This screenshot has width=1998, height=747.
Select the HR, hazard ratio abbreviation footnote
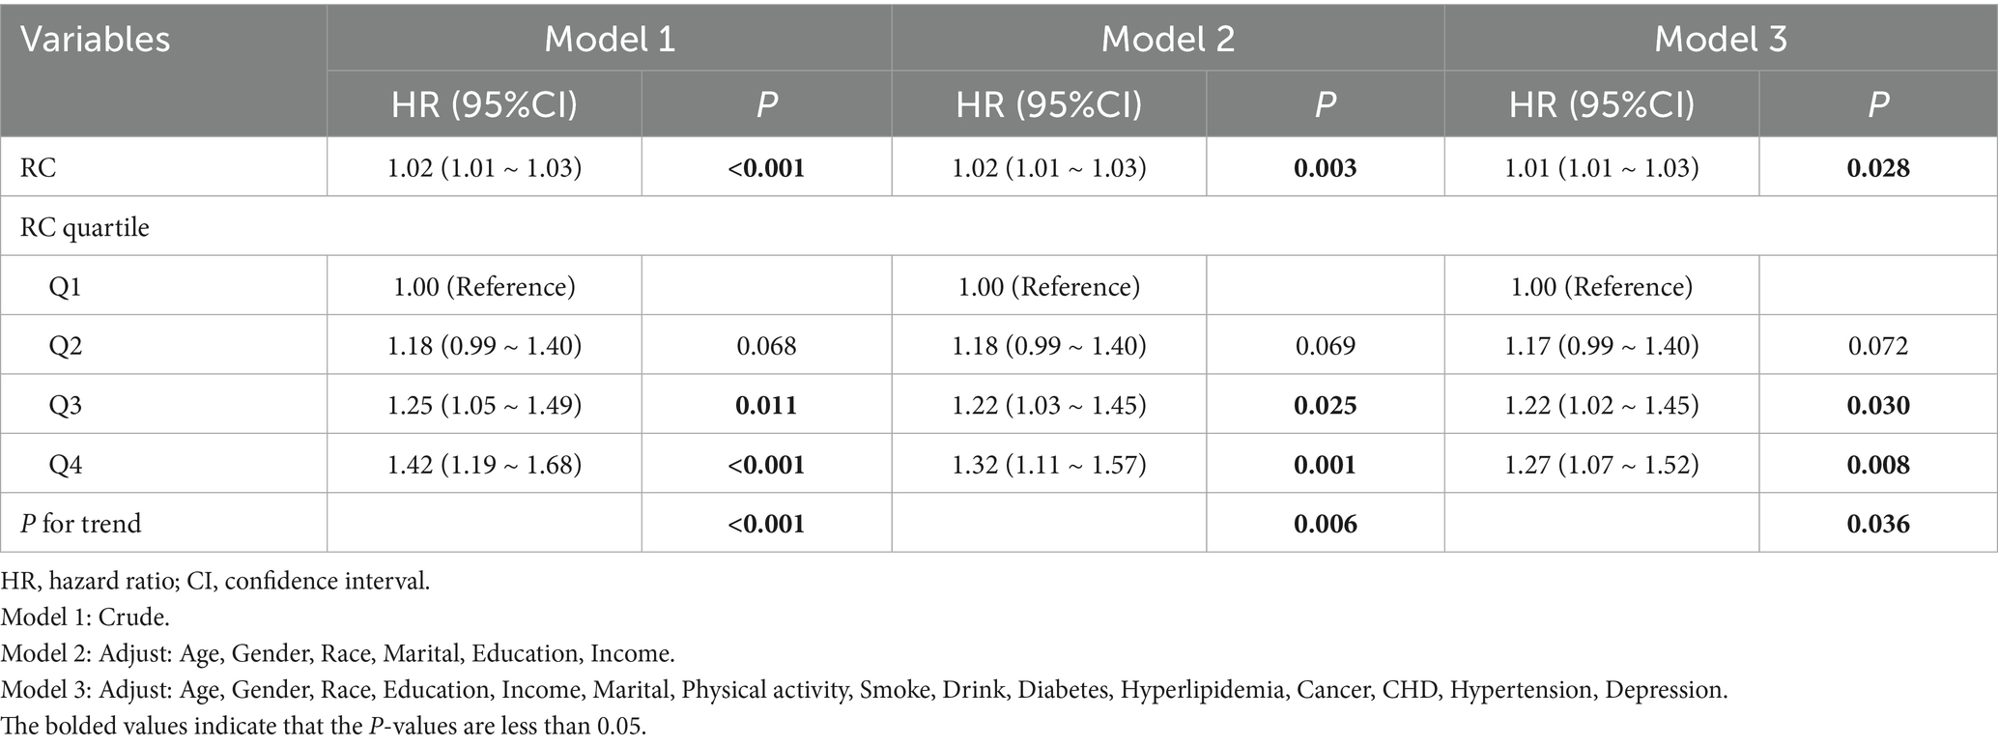(x=215, y=581)
